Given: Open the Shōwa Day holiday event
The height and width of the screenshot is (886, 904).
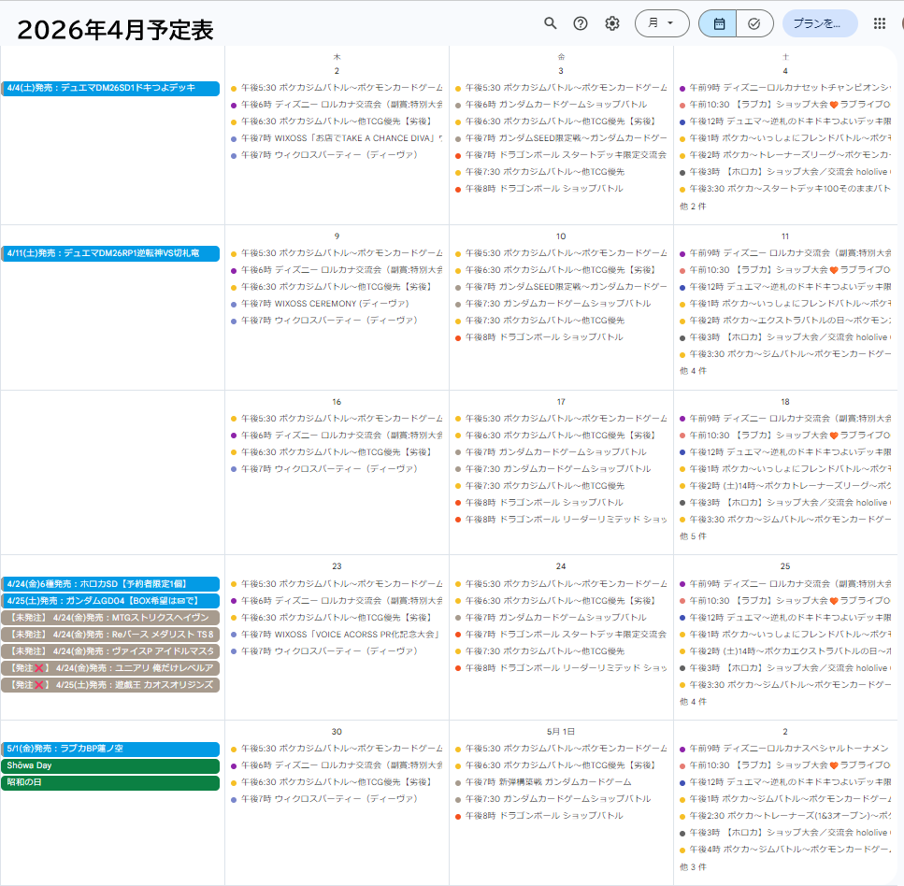Looking at the screenshot, I should click(110, 766).
